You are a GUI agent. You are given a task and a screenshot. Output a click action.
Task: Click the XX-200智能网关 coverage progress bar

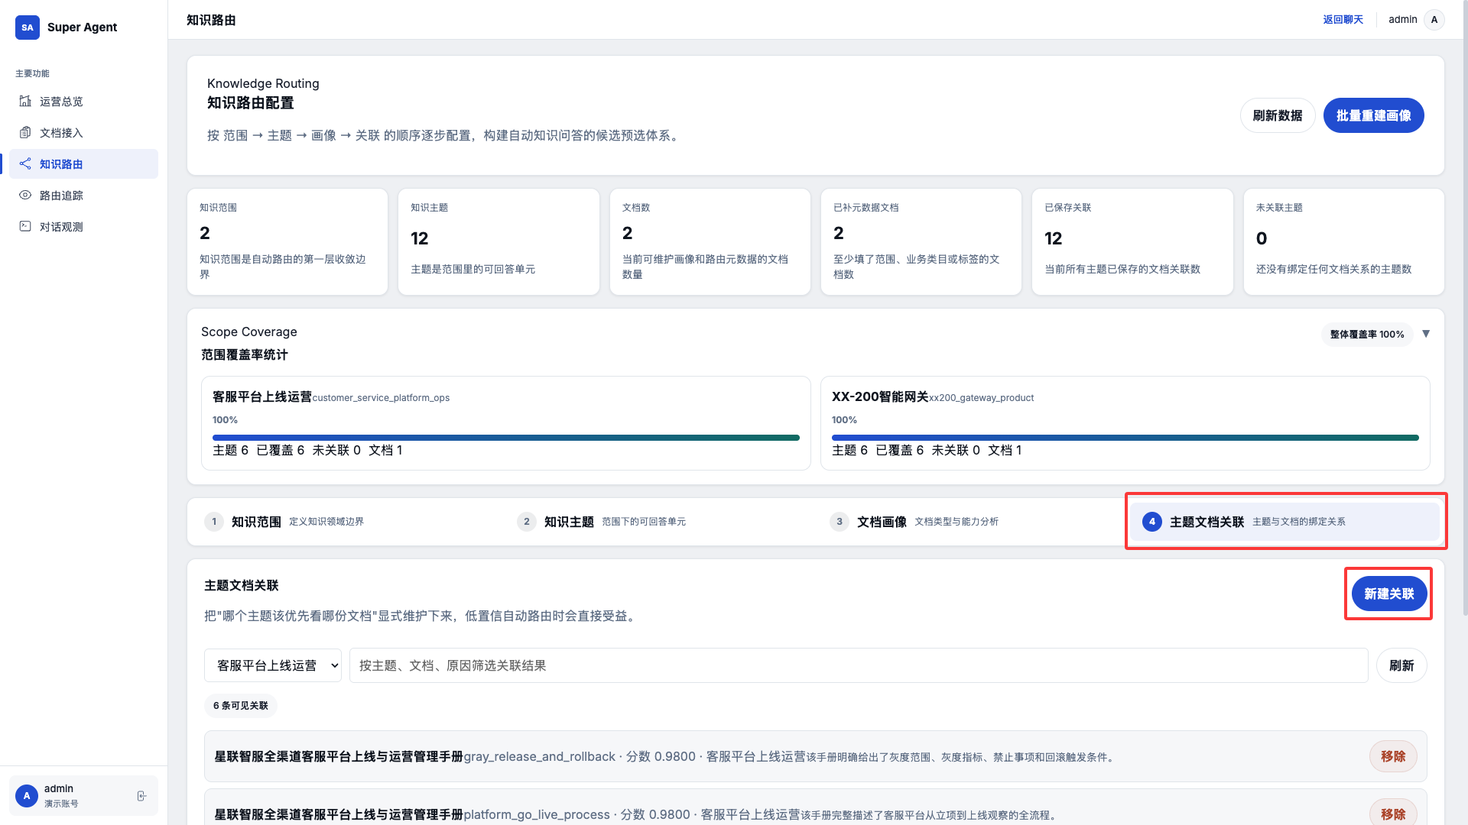click(1125, 438)
